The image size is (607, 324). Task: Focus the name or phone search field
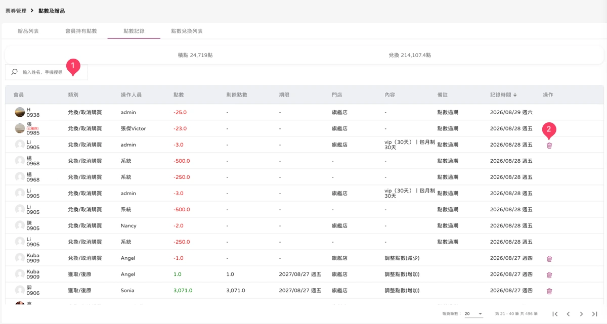[x=47, y=72]
